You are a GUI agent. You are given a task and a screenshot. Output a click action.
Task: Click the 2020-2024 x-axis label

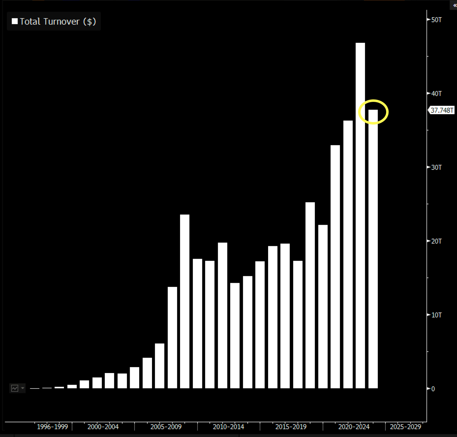coord(354,427)
